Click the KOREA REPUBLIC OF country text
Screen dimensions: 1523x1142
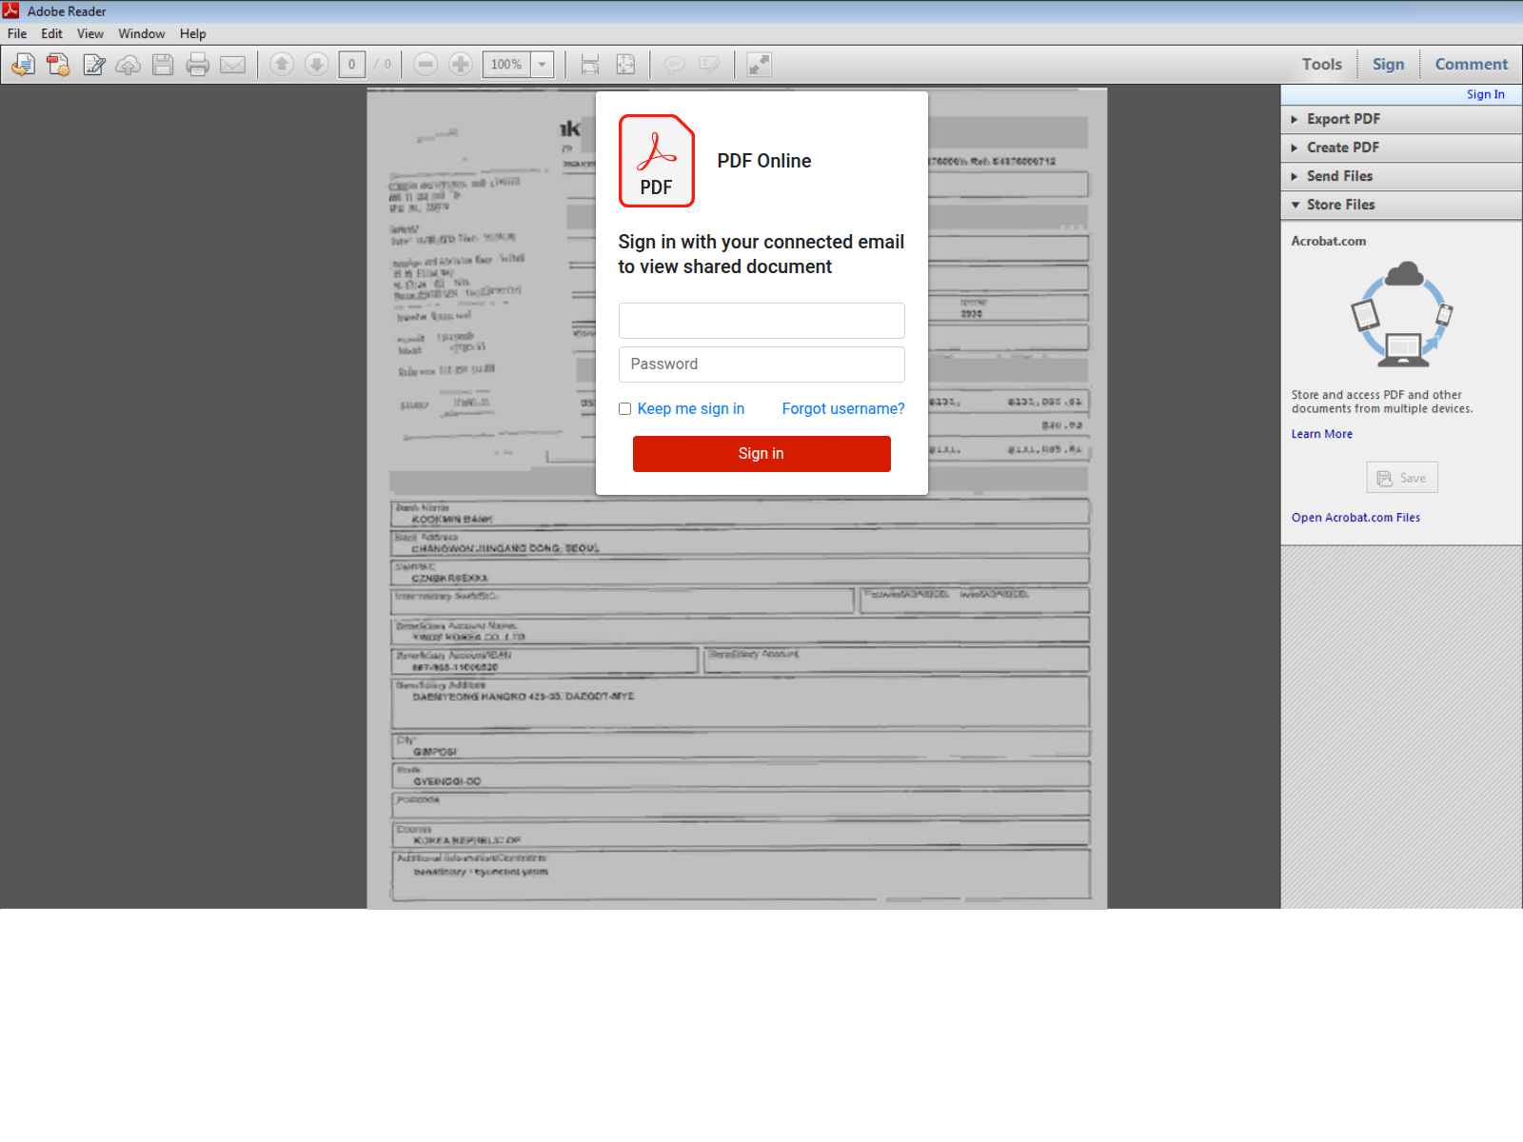[x=467, y=840]
